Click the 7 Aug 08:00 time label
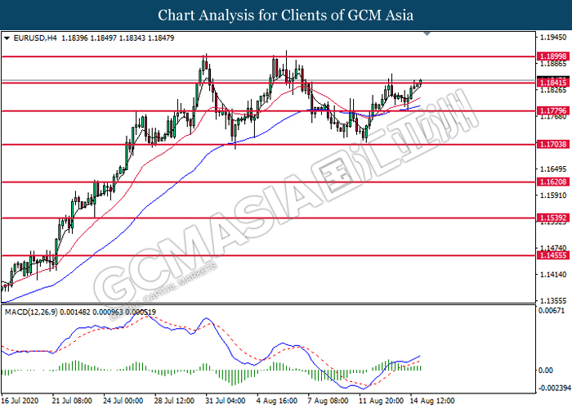 [328, 401]
